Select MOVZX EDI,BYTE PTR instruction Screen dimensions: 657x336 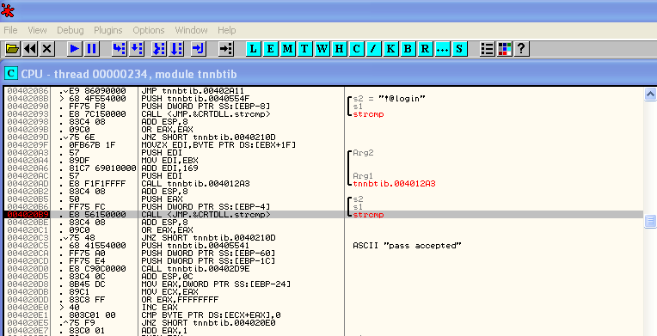pos(218,145)
